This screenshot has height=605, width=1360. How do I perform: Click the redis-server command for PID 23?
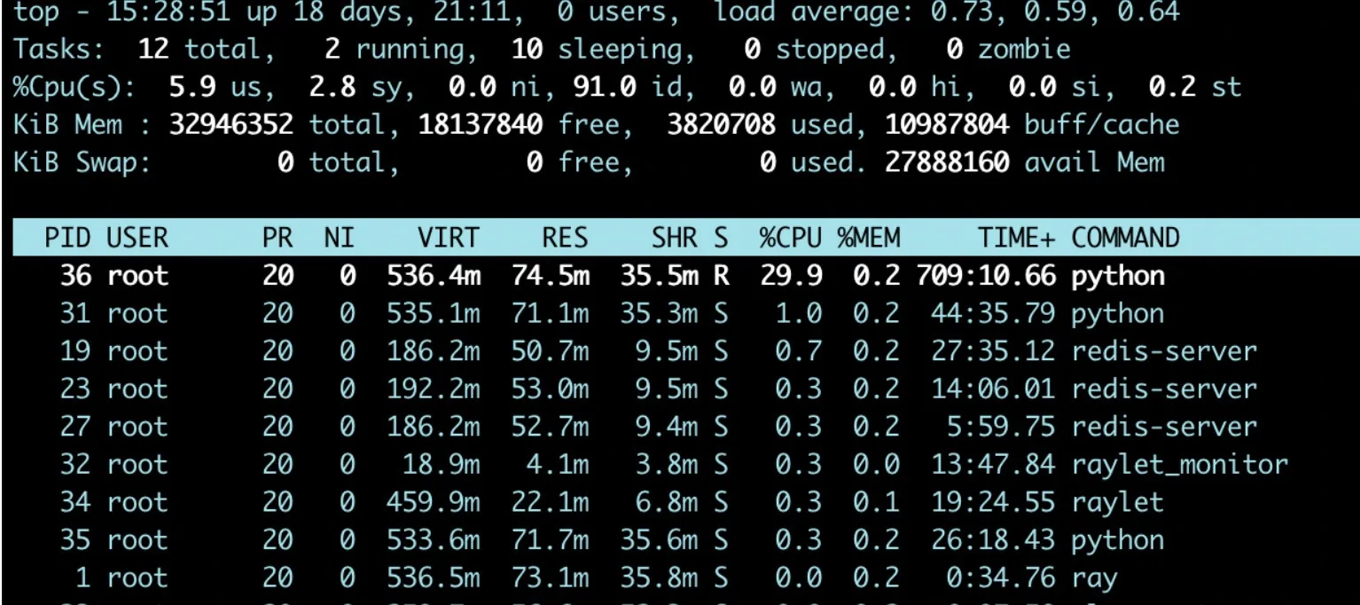tap(1164, 389)
